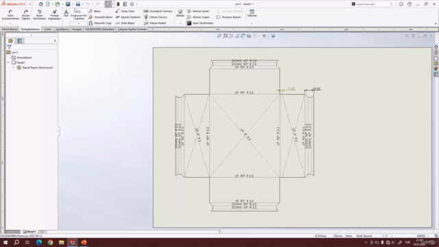Open the Model Öğeleri tool
The image size is (439, 247).
coord(25,14)
